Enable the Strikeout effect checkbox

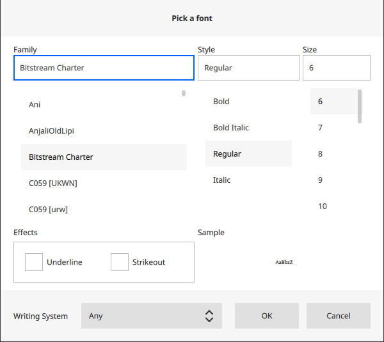pyautogui.click(x=120, y=262)
